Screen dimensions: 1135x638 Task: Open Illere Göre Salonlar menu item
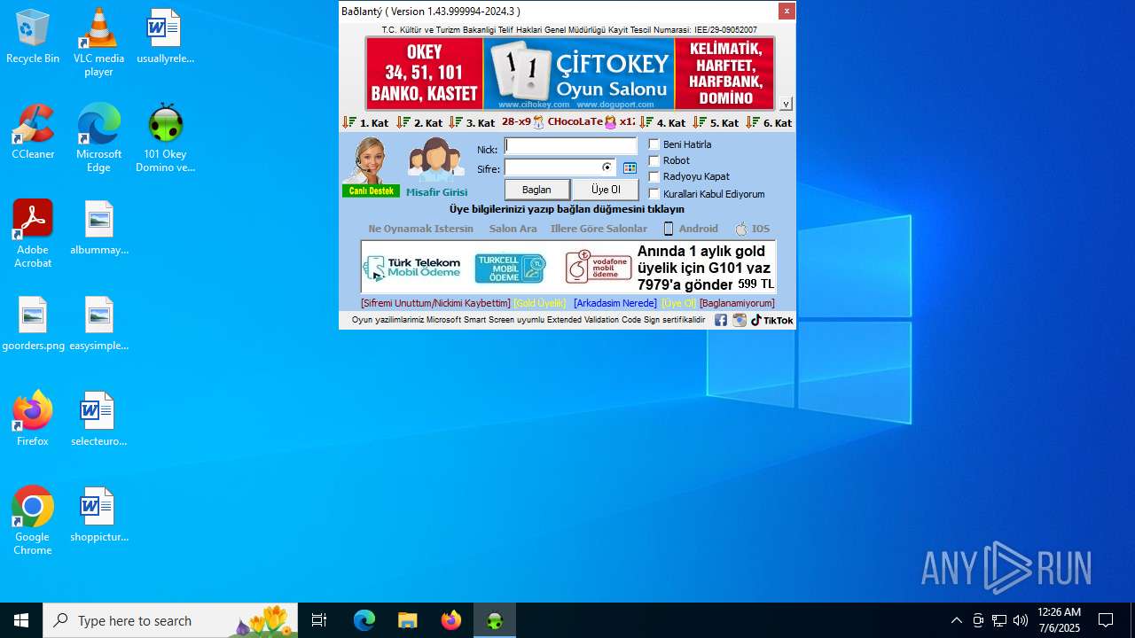pos(599,229)
